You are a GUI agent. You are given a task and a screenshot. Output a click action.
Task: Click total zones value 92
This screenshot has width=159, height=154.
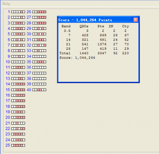coord(115,53)
